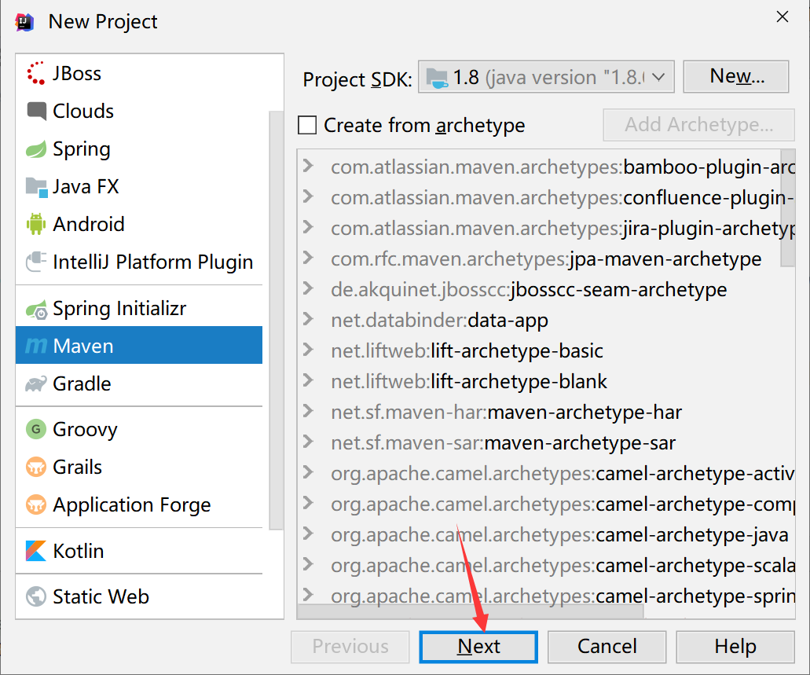This screenshot has width=810, height=675.
Task: Click the archetype list horizontal scrollbar
Action: tap(470, 612)
